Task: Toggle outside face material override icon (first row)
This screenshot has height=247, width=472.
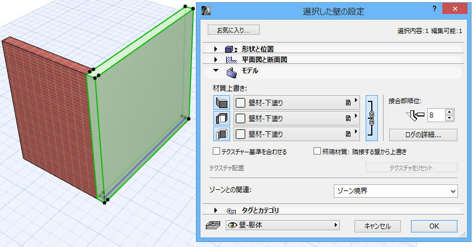Action: 222,102
